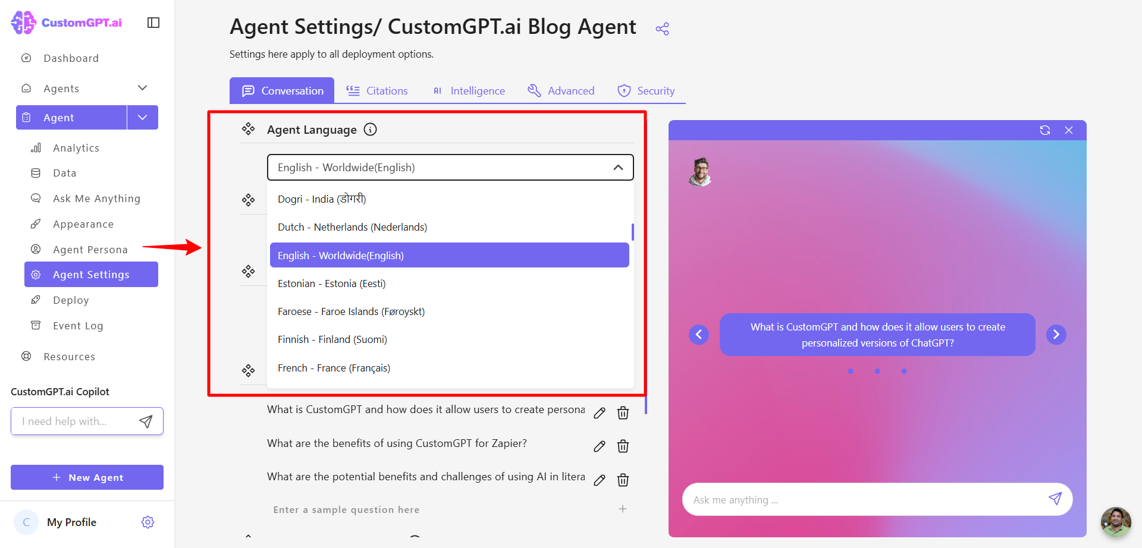
Task: Click the New Agent button
Action: coord(87,477)
